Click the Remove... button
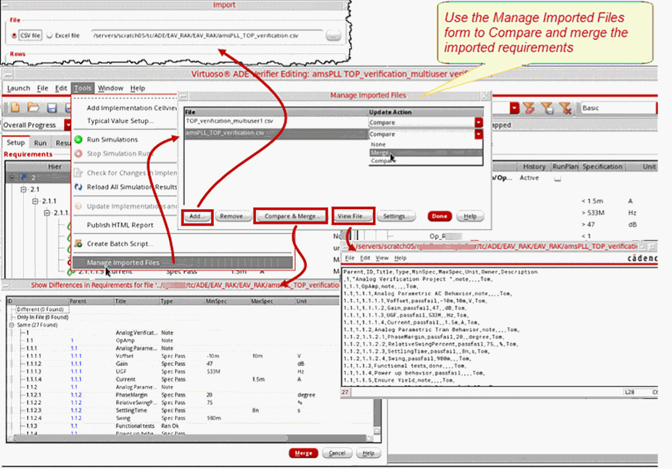The height and width of the screenshot is (469, 672). coord(233,216)
